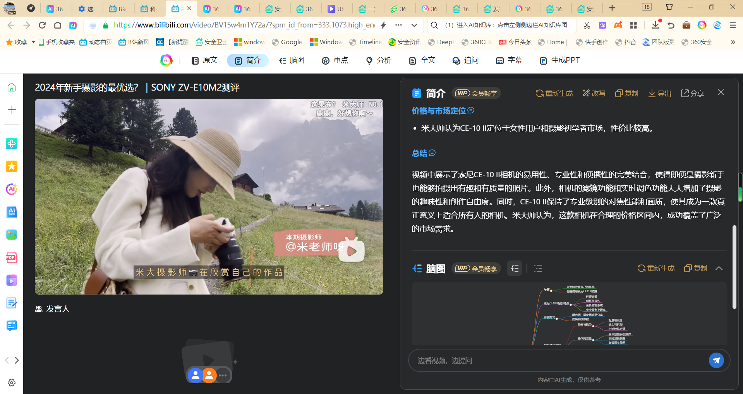The height and width of the screenshot is (394, 743).
Task: Open address bar dropdown arrow
Action: (x=414, y=25)
